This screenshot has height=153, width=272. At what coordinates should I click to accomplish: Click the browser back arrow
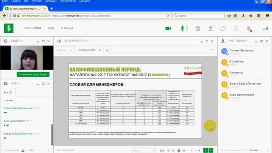tap(4, 16)
